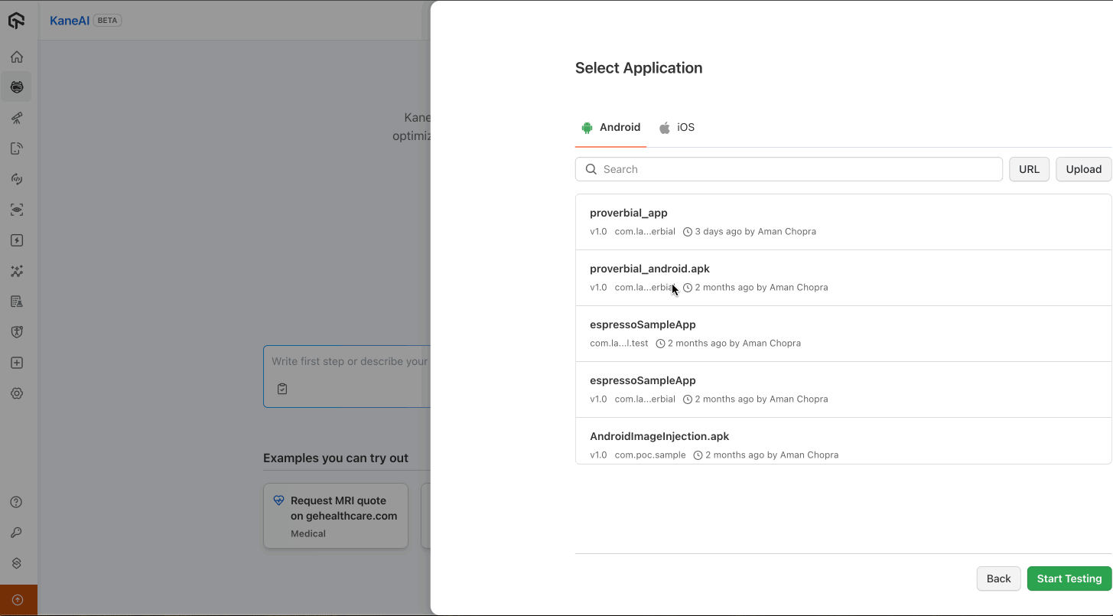This screenshot has height=616, width=1113.
Task: Click the Back button
Action: [x=998, y=579]
